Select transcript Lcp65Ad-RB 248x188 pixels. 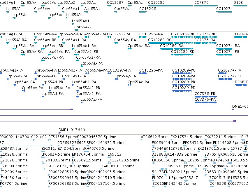[52, 46]
